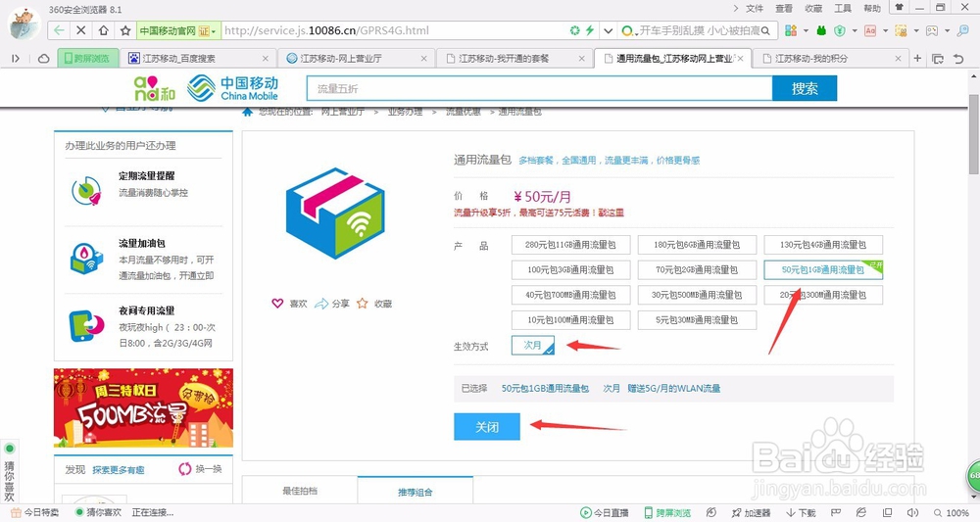The image size is (980, 522).
Task: Switch to the 推荐组合 tab
Action: tap(415, 492)
